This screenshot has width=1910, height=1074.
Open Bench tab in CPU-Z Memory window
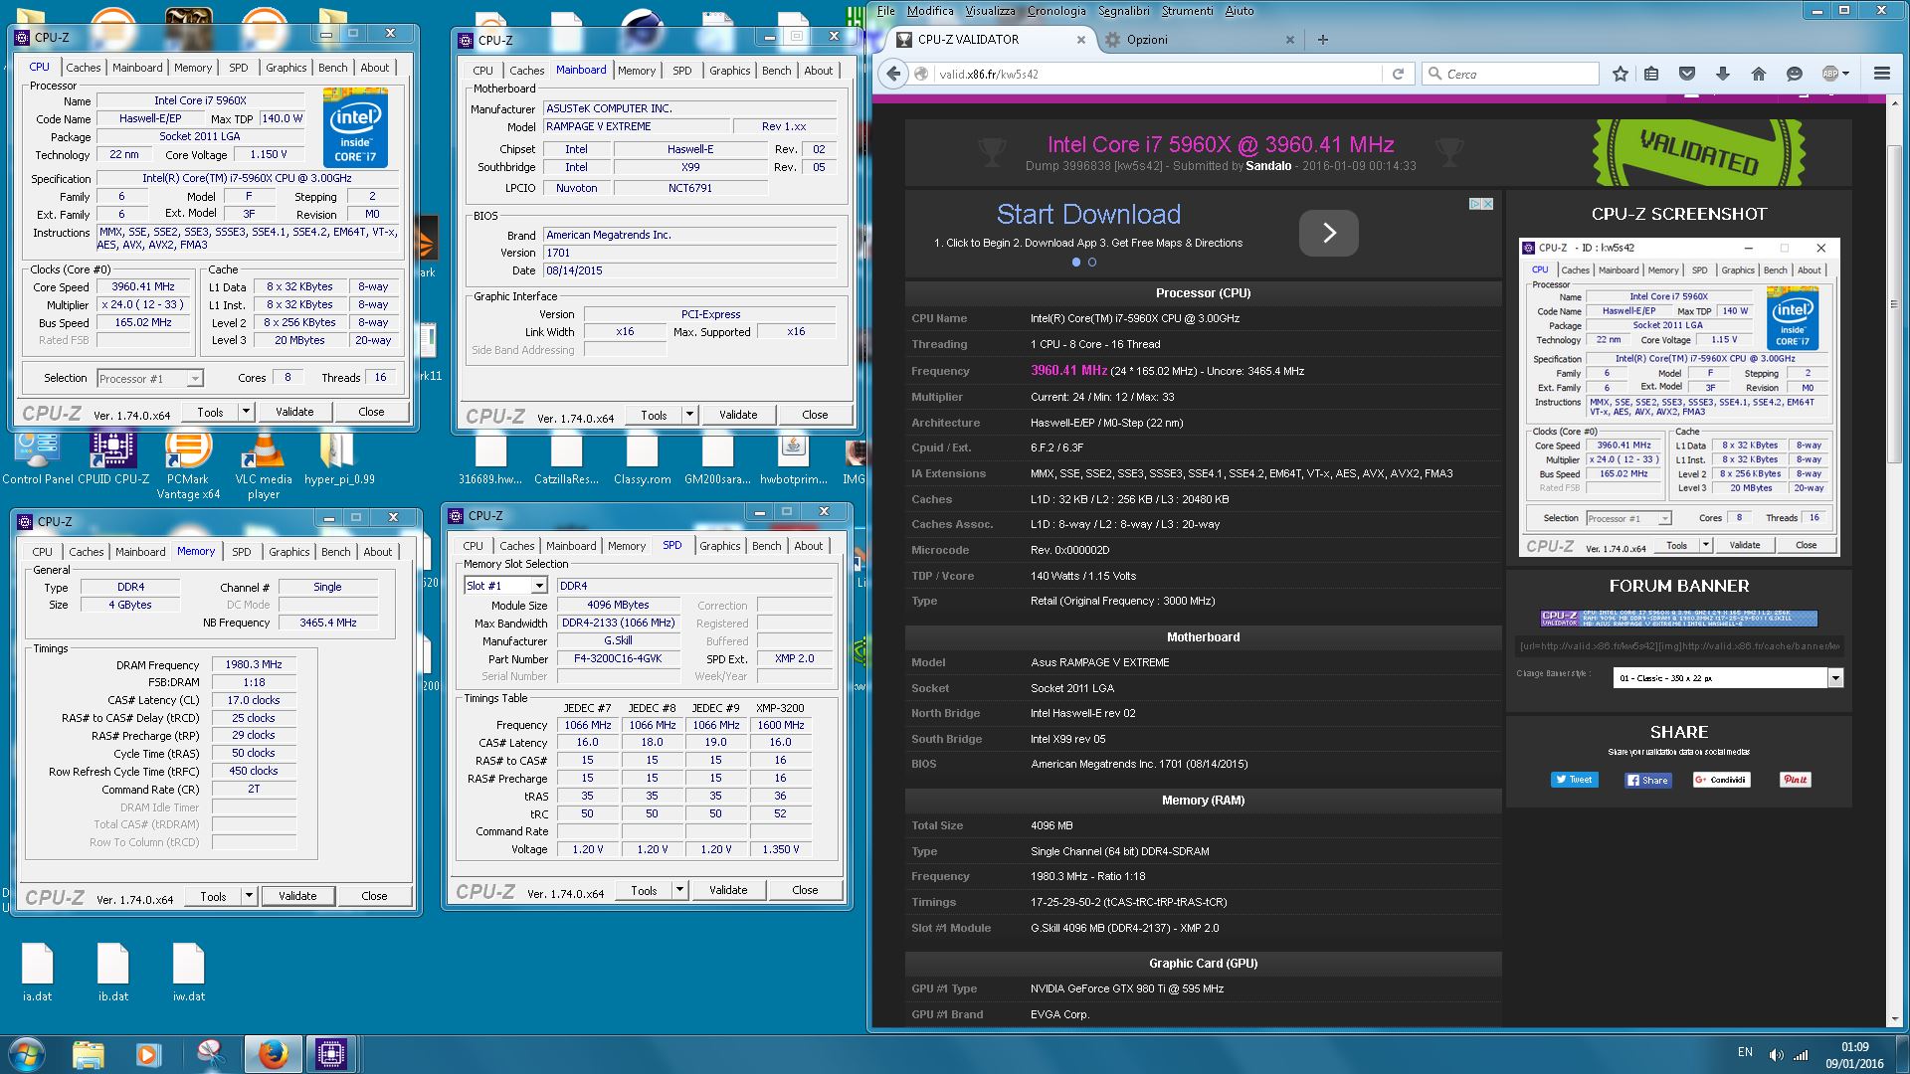click(335, 552)
